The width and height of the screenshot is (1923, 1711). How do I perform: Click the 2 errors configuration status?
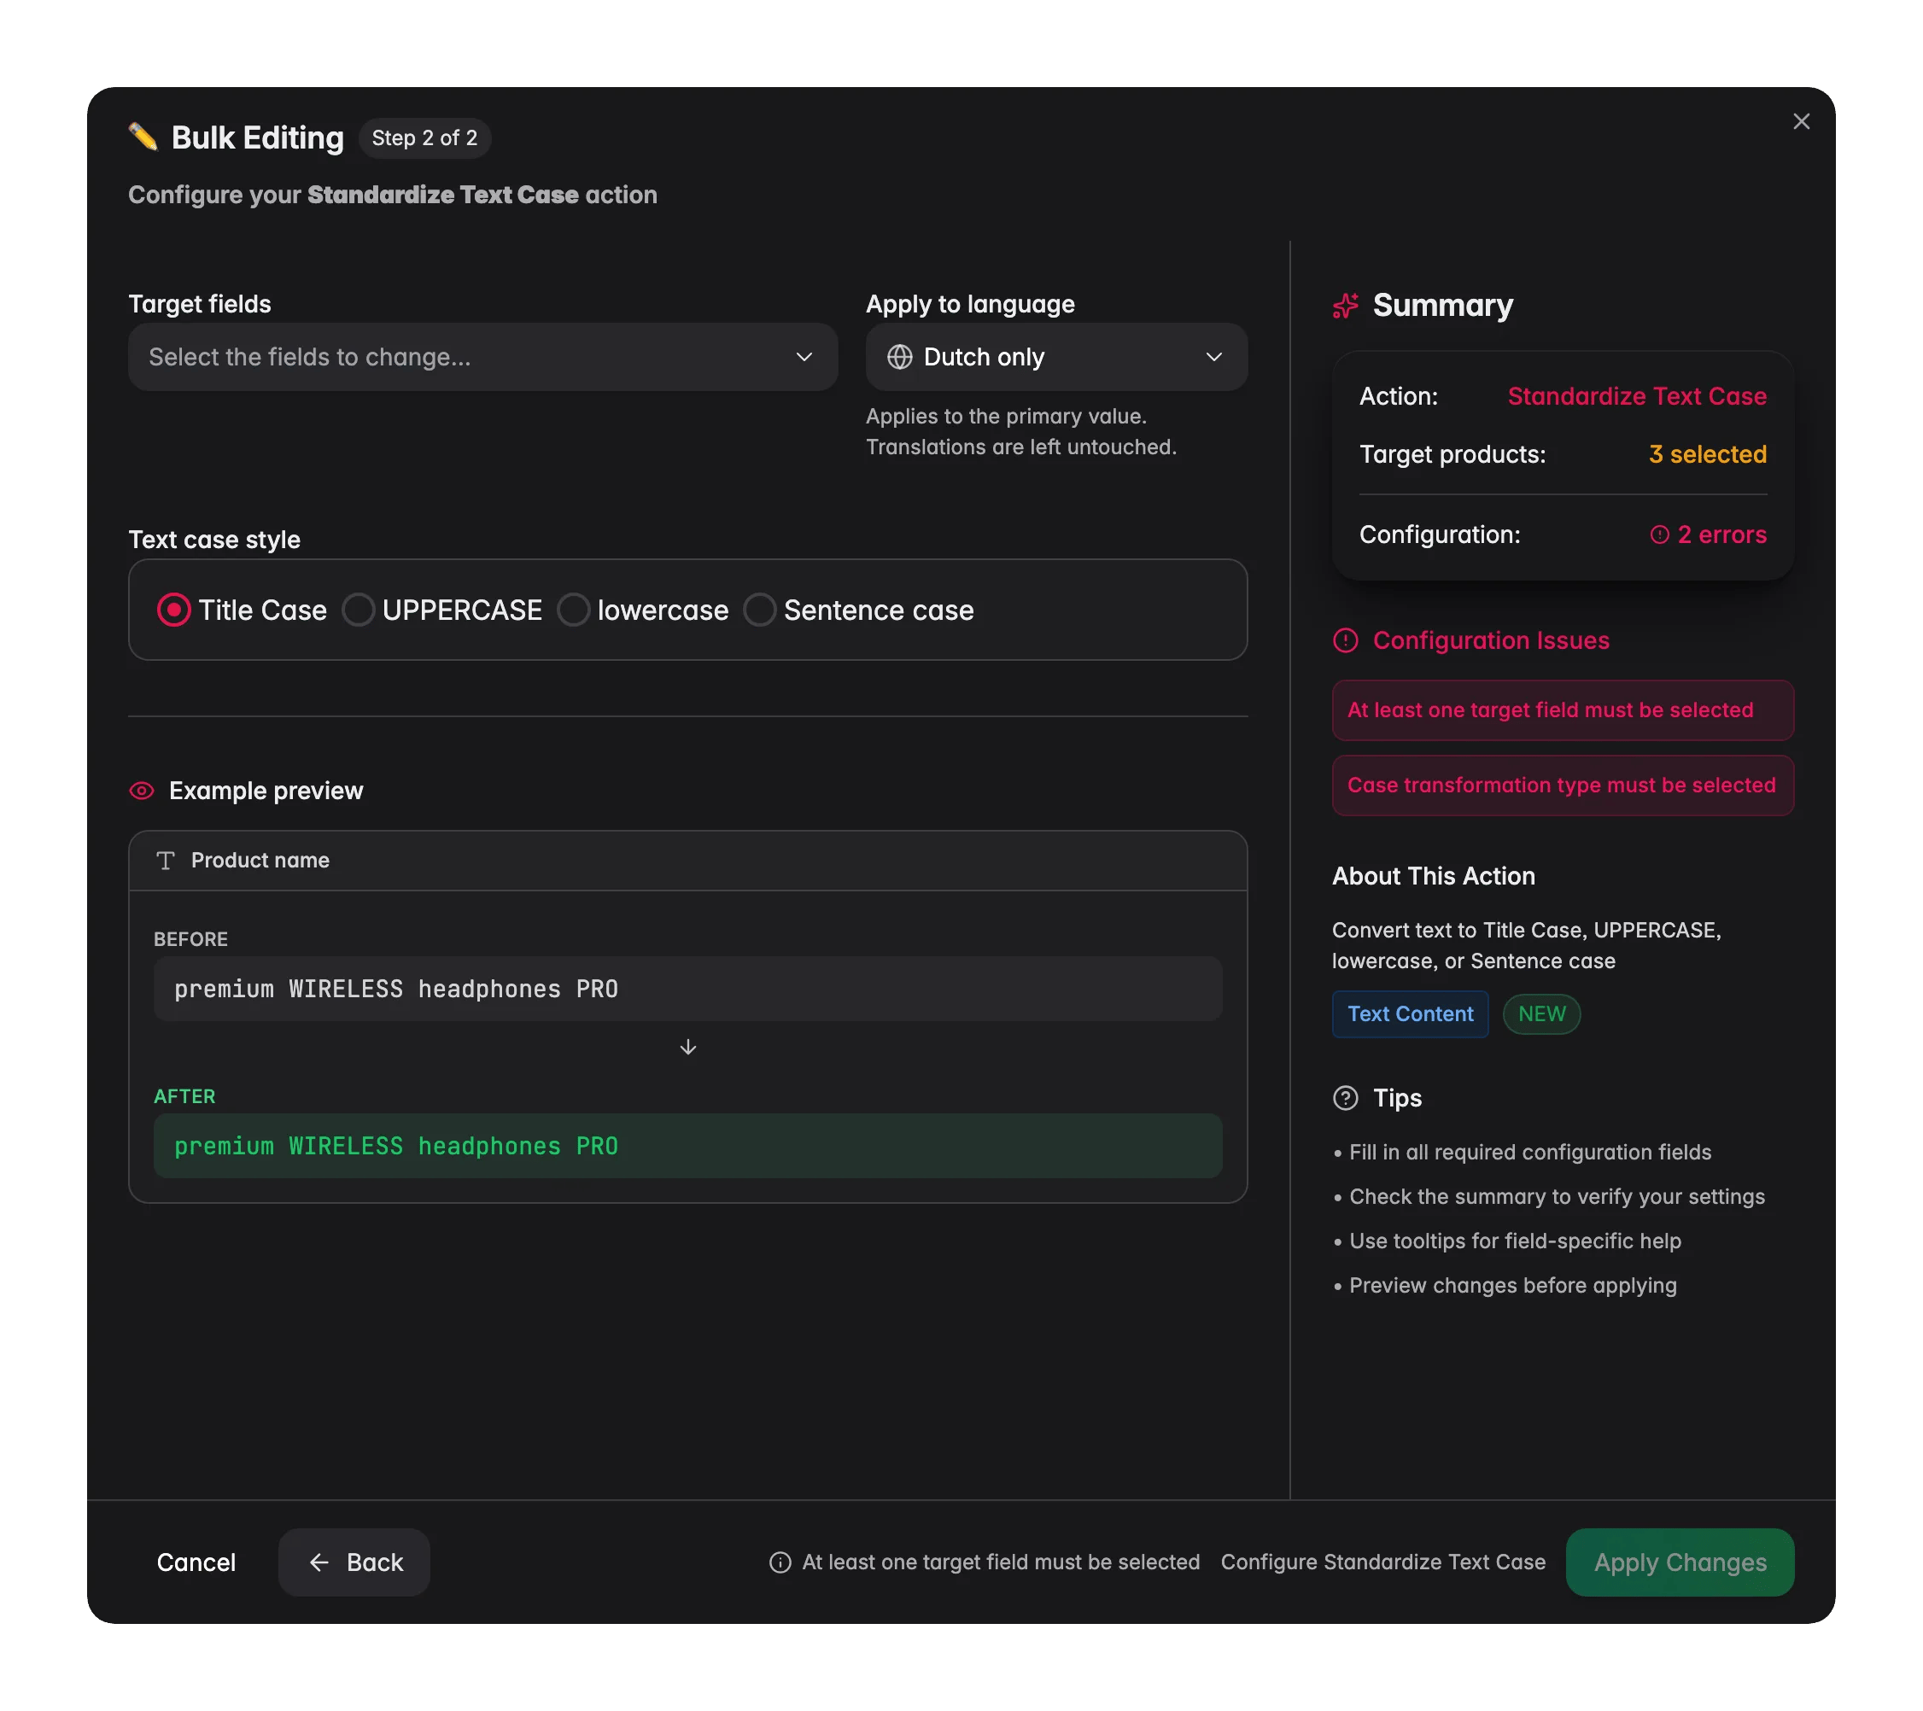[1709, 534]
